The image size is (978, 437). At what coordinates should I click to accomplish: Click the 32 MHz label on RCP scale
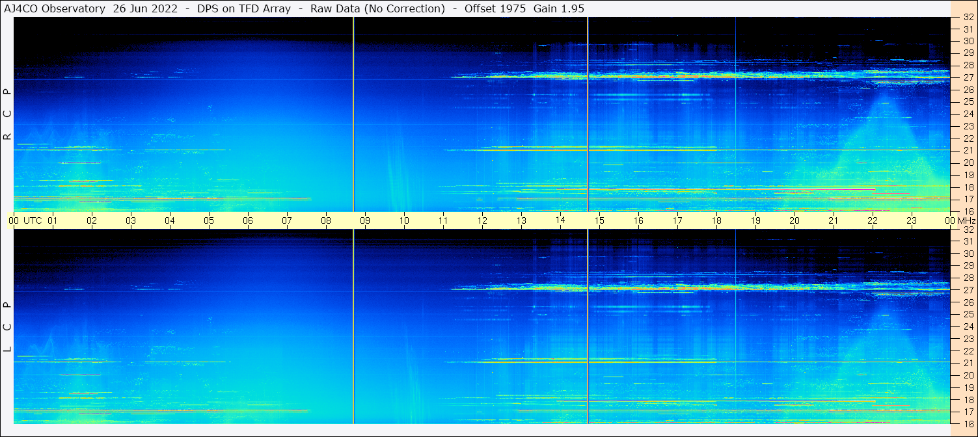[x=968, y=17]
